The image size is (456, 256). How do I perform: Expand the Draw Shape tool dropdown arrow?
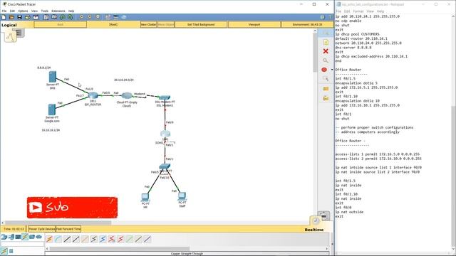pyautogui.click(x=332, y=70)
